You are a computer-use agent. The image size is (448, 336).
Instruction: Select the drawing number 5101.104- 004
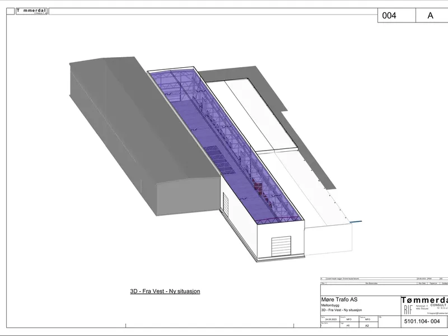tap(422, 321)
